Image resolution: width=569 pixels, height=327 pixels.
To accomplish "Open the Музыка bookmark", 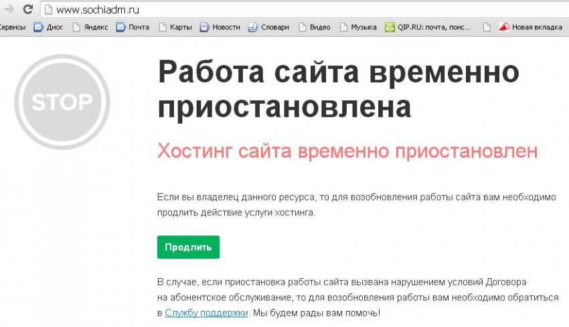I will [x=358, y=27].
